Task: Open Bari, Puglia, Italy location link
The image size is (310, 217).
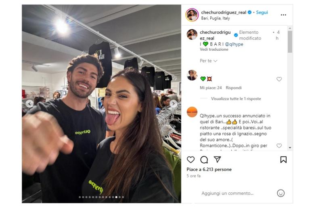Action: tap(215, 18)
